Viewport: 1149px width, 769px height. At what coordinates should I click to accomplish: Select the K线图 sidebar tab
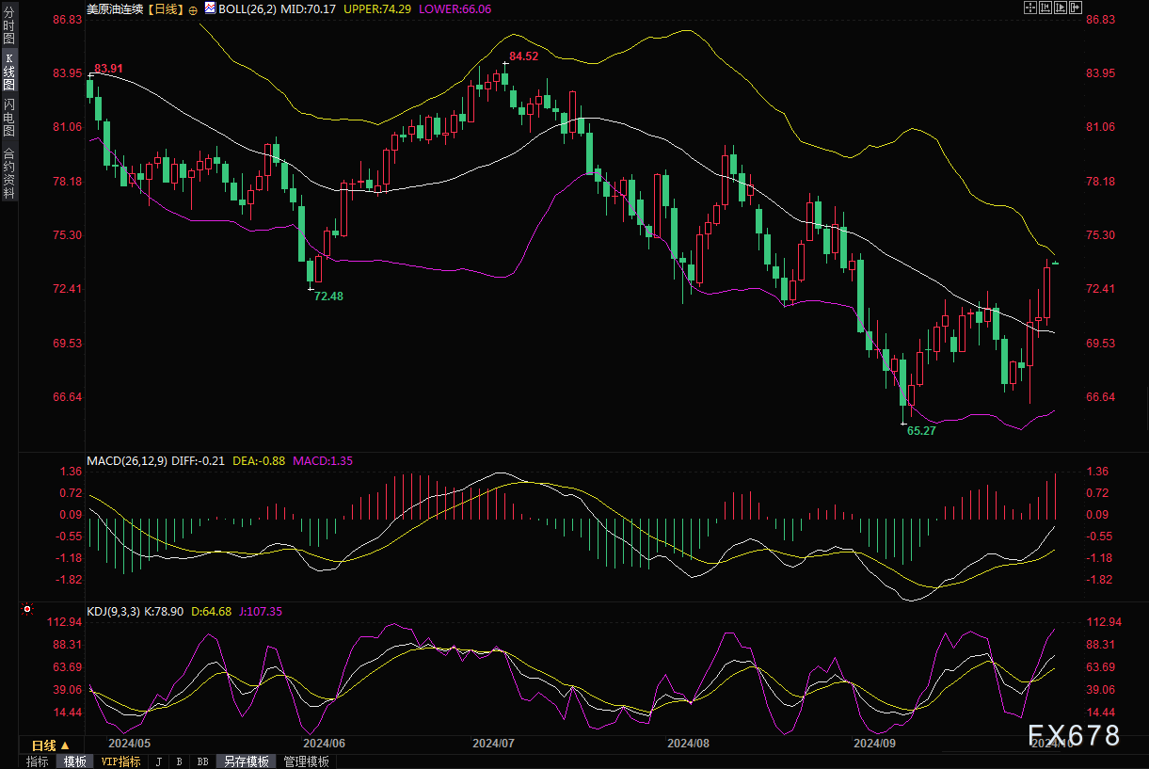[x=8, y=72]
